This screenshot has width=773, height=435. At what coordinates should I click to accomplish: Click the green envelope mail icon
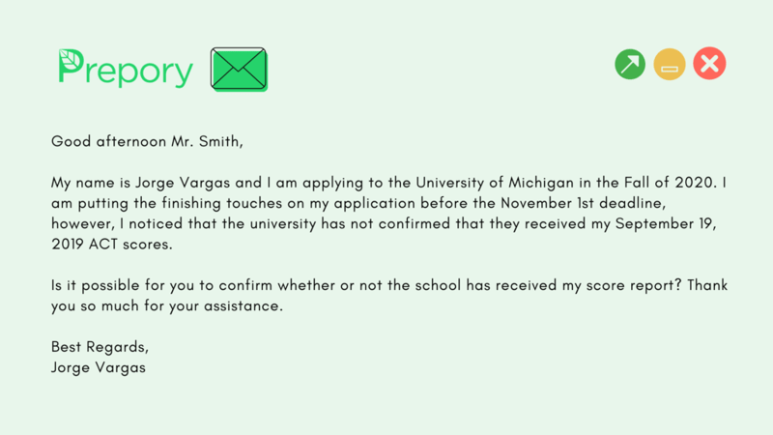click(x=239, y=70)
